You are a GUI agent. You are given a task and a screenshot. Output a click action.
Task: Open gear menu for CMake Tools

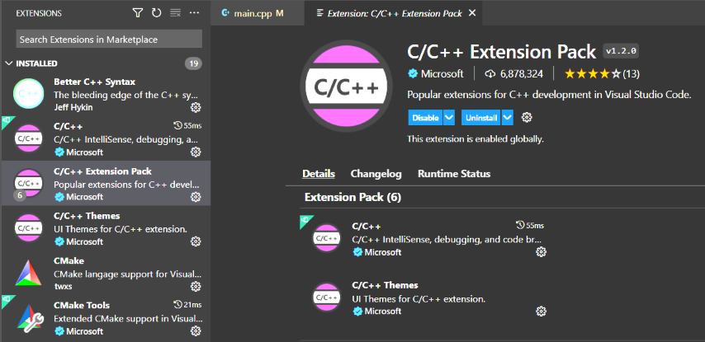(x=196, y=331)
